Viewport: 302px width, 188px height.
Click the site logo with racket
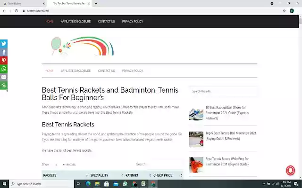83,46
